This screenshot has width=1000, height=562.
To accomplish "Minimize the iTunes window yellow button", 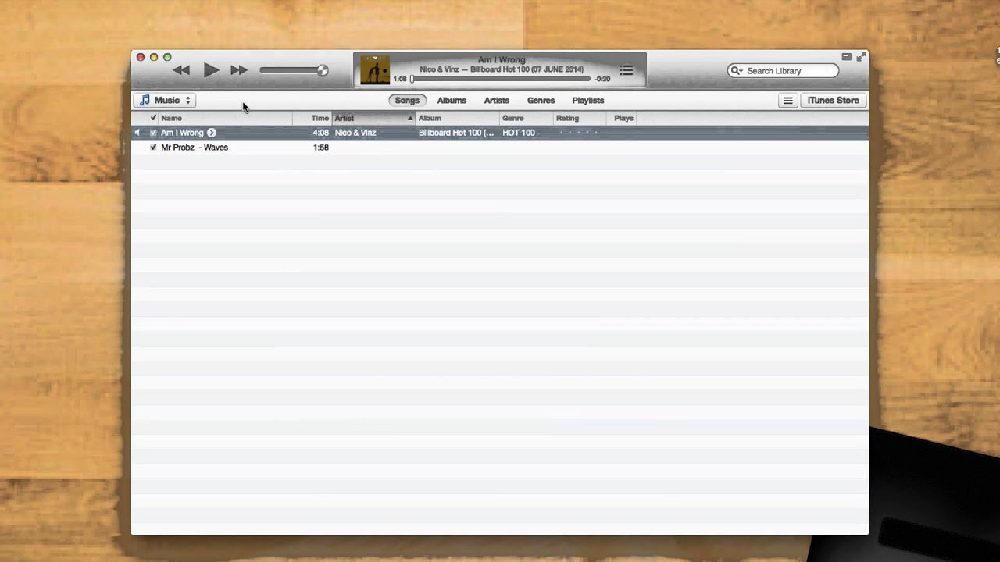I will click(154, 57).
